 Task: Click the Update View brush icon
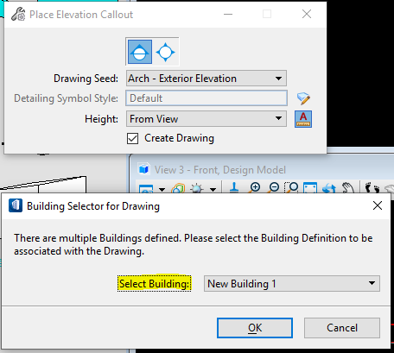click(234, 188)
